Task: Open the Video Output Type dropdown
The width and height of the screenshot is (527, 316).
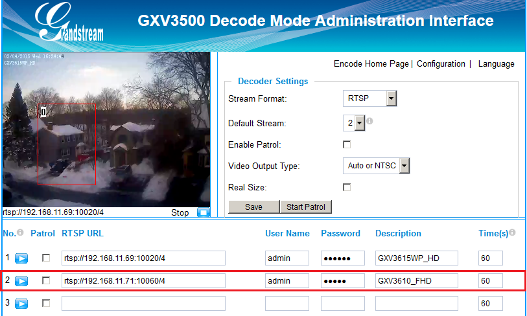Action: 376,166
